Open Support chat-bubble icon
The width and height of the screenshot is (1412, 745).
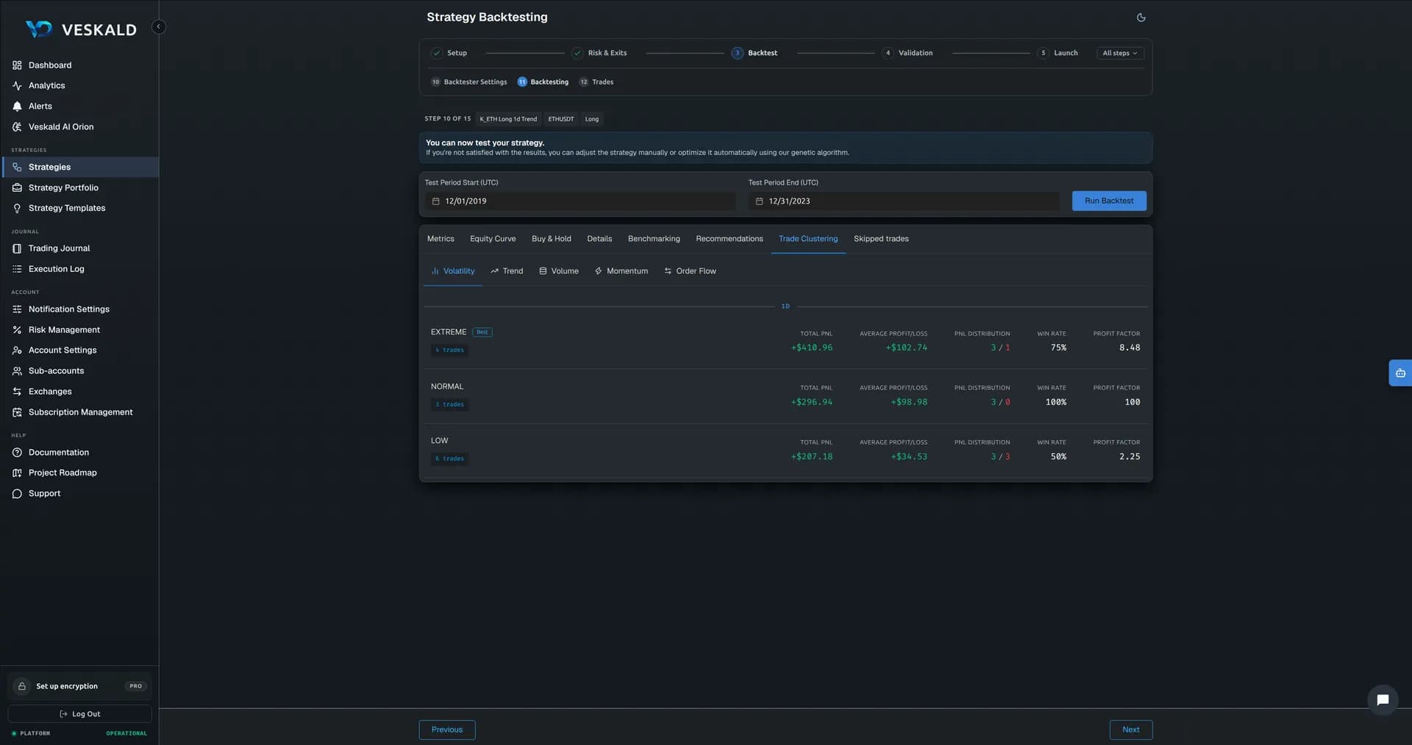tap(17, 494)
